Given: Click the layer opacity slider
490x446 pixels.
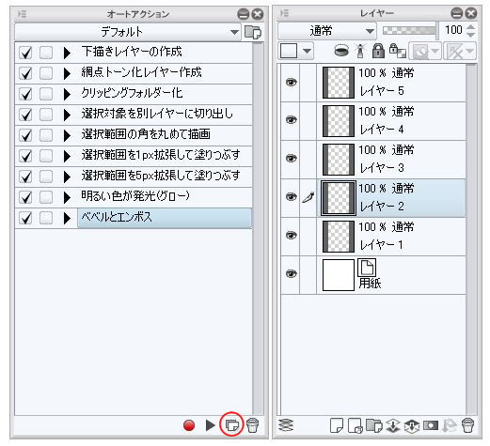Looking at the screenshot, I should coord(409,31).
